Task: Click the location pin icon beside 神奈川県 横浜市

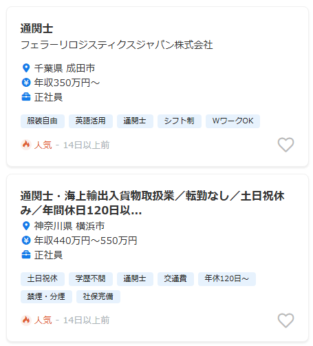Action: pyautogui.click(x=26, y=226)
